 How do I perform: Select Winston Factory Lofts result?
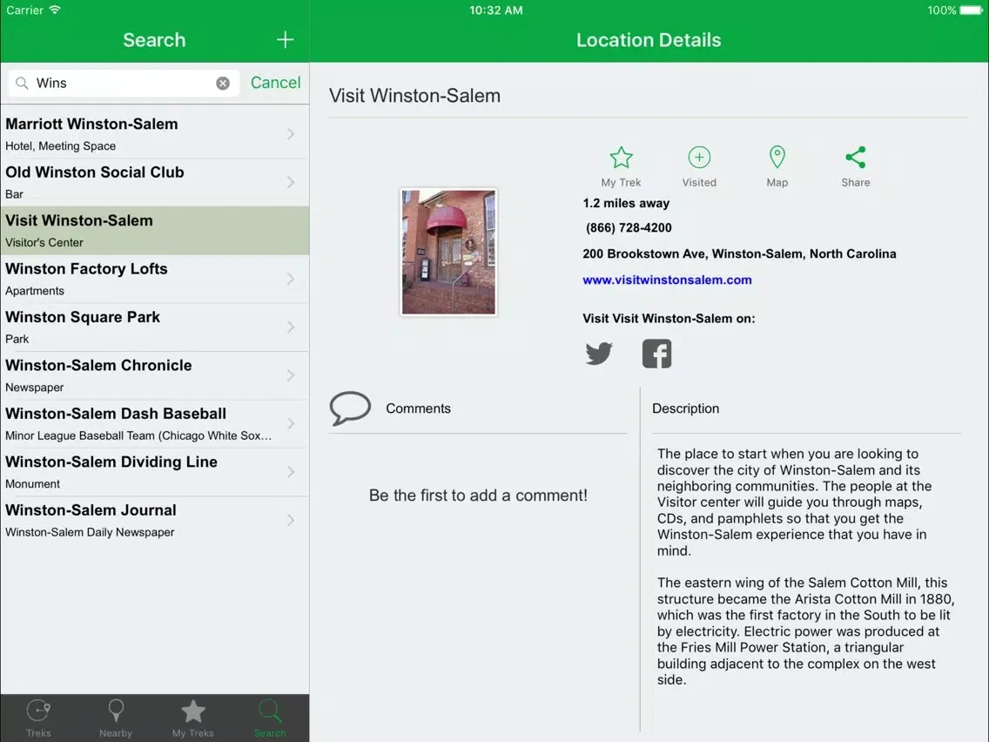[155, 279]
